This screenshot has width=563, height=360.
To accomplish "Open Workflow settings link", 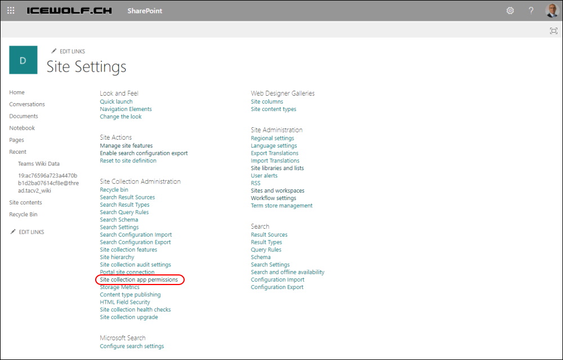I will 274,198.
